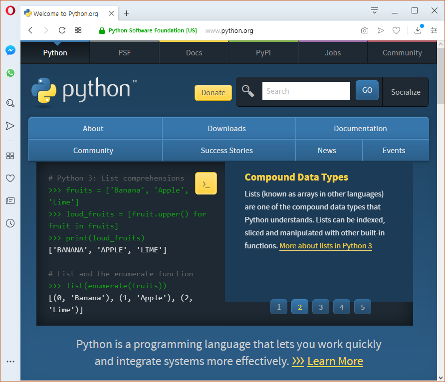445x382 pixels.
Task: Open Speed Dial from the sidebar
Action: pyautogui.click(x=10, y=156)
